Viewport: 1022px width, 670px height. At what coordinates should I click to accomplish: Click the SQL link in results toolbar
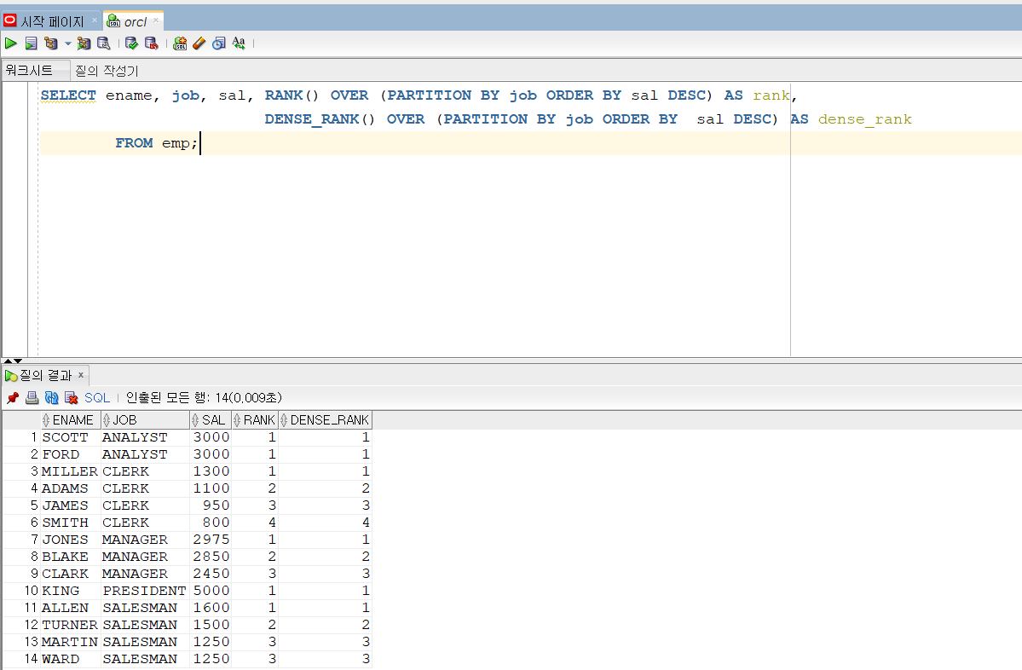coord(97,397)
